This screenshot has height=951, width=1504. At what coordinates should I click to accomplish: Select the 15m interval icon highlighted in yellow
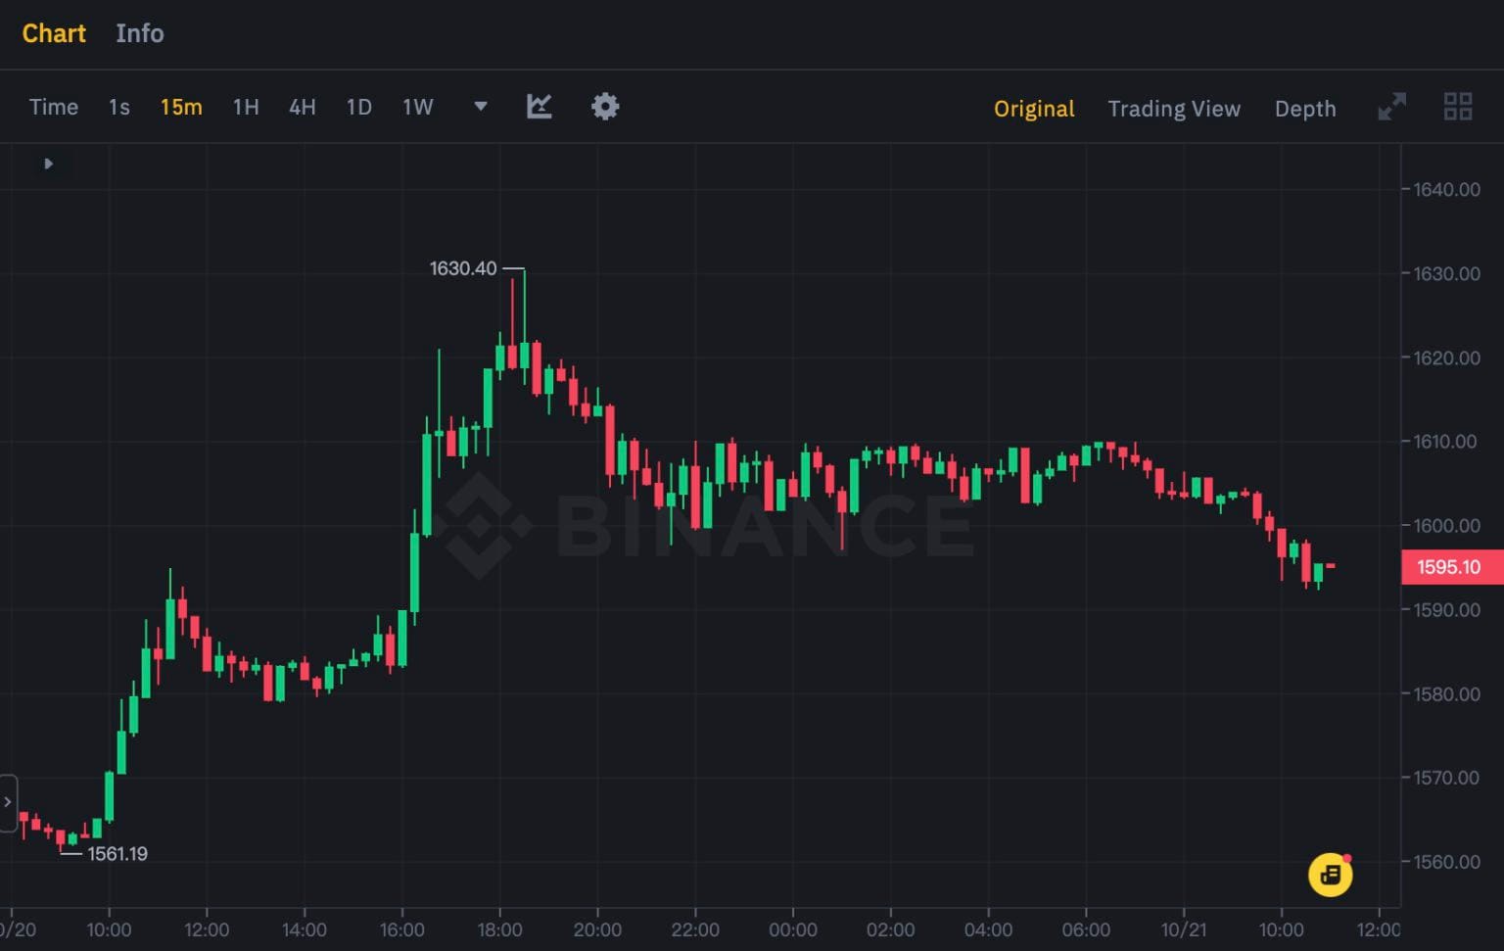pos(180,108)
